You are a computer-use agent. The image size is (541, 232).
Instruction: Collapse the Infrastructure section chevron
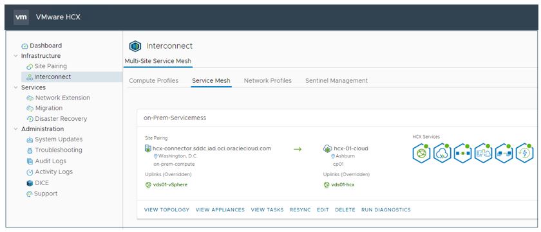tap(16, 56)
